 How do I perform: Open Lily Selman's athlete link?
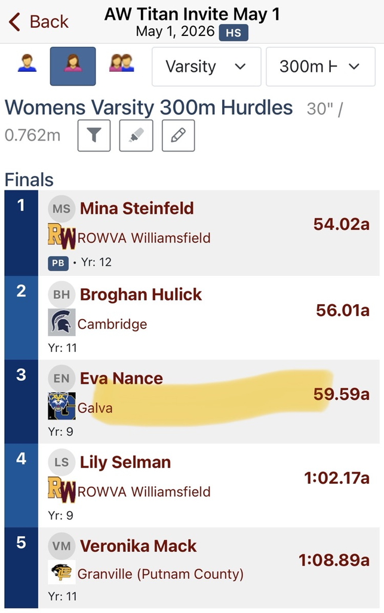click(125, 463)
